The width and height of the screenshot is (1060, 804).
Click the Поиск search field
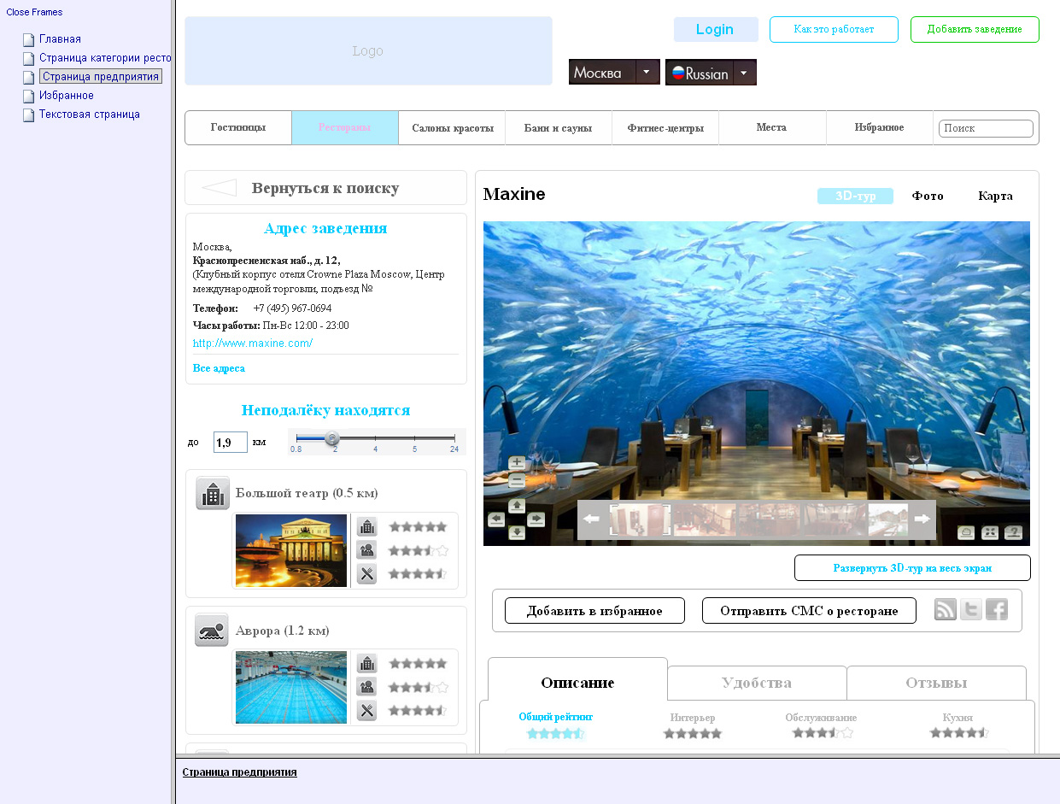coord(986,128)
